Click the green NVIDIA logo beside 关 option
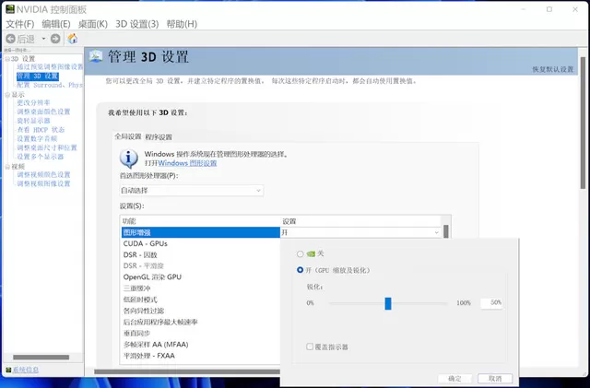This screenshot has width=590, height=388. pos(311,254)
